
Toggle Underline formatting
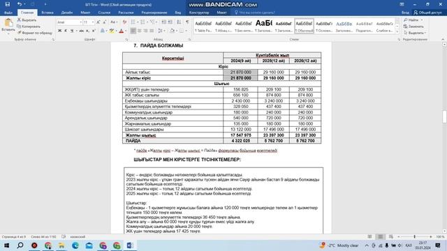pos(72,31)
